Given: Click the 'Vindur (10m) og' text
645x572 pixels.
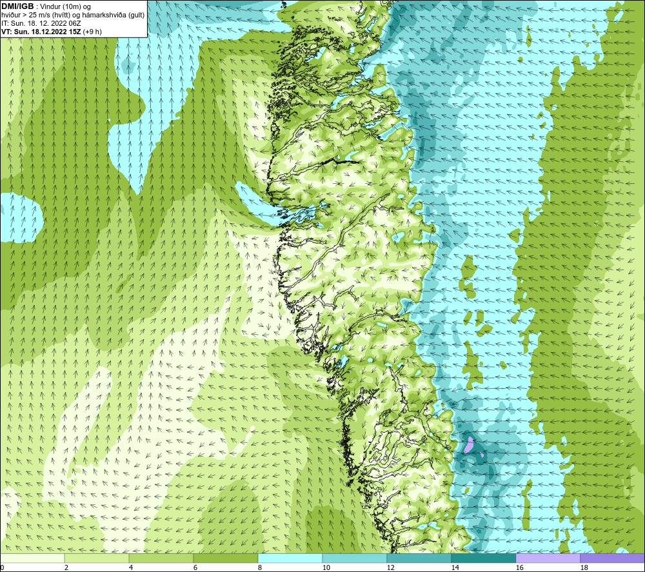Looking at the screenshot, I should [66, 7].
